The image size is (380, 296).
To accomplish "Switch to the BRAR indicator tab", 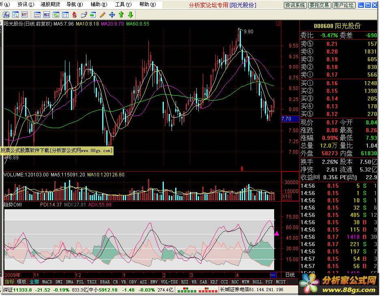I will 105,282.
